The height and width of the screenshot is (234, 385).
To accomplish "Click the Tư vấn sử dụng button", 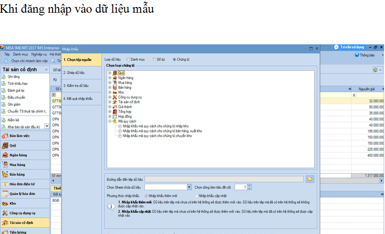I will (349, 47).
